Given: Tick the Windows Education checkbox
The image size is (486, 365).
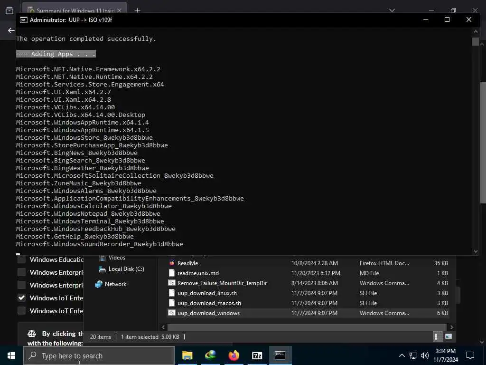Looking at the screenshot, I should 21,259.
